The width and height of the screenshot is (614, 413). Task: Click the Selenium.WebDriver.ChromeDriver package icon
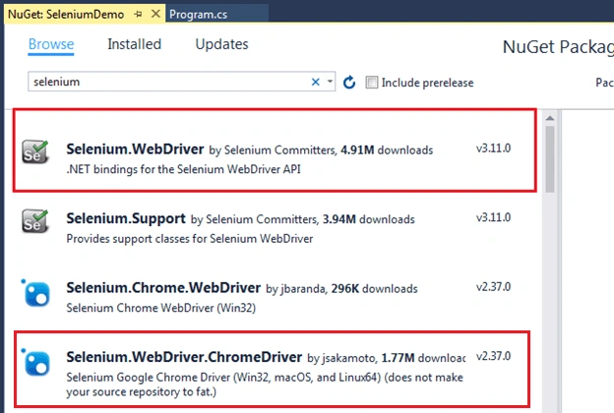click(x=35, y=362)
